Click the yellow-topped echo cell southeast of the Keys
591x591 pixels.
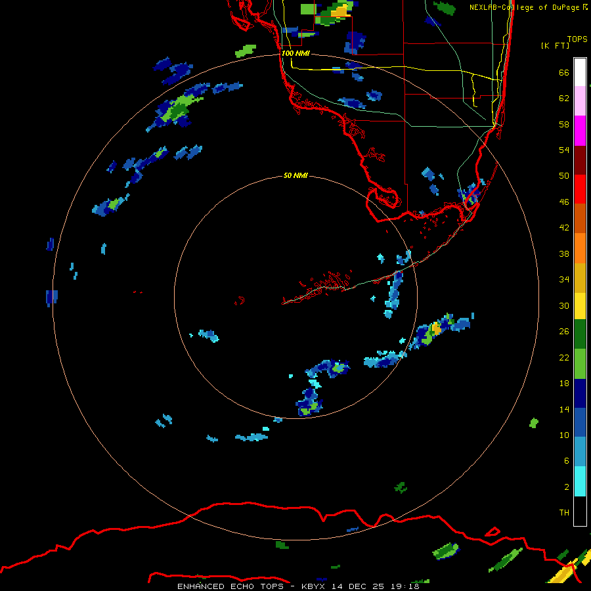click(x=436, y=328)
